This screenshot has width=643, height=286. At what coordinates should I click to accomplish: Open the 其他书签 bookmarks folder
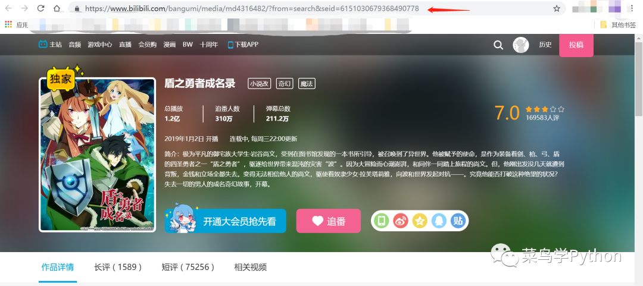tap(617, 24)
